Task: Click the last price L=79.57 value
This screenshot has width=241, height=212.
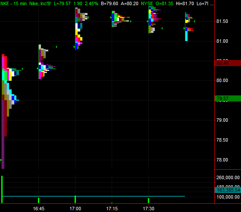Action: 62,3
